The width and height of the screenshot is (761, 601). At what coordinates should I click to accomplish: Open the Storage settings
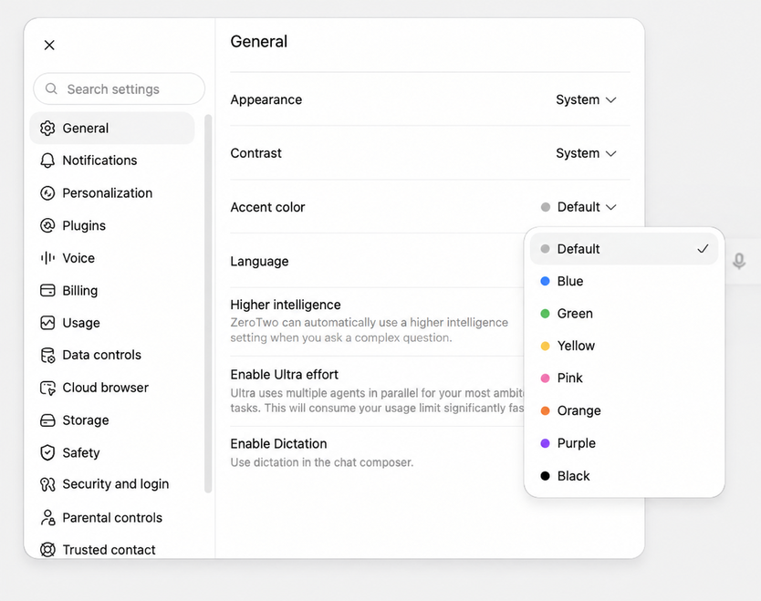click(x=112, y=420)
